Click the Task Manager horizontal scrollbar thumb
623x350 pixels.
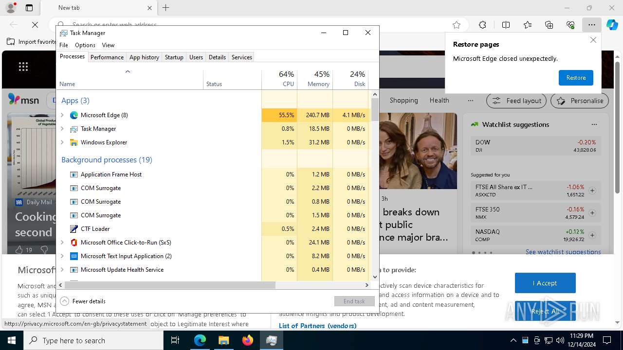pos(170,285)
